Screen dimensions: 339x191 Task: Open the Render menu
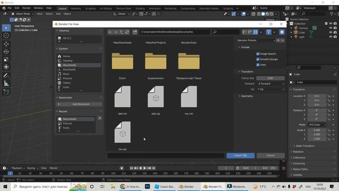[26, 8]
